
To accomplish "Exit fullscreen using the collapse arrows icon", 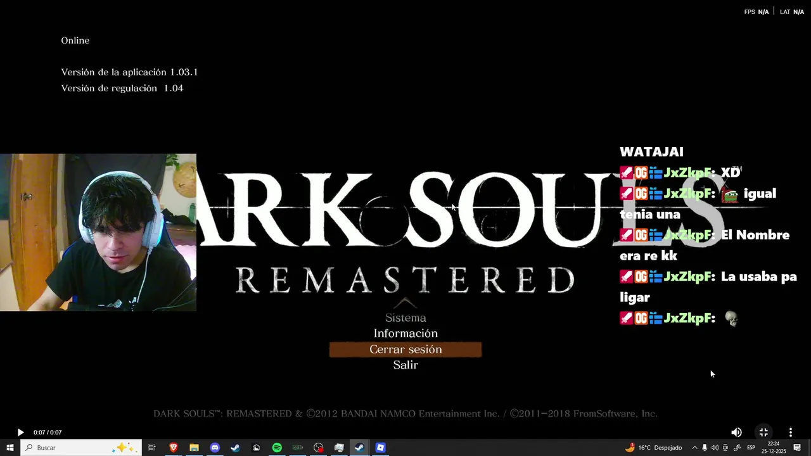I will click(763, 432).
